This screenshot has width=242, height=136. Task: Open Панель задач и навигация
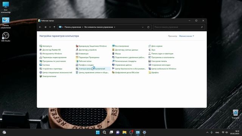161,54
